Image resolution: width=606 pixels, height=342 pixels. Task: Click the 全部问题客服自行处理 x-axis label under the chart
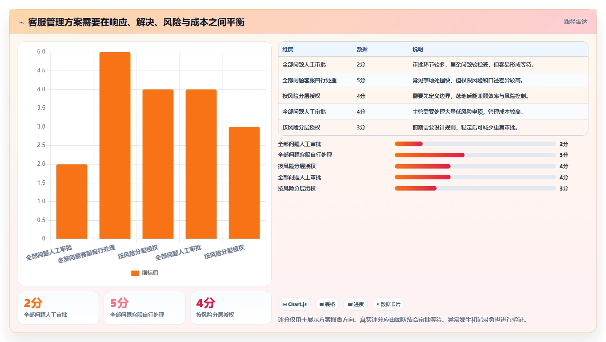point(87,254)
